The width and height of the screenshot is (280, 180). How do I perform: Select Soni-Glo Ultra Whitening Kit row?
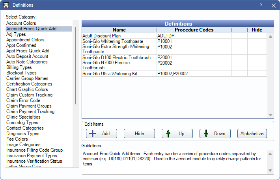(112, 73)
